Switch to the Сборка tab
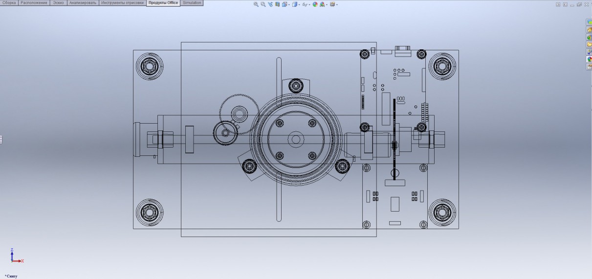Screen dimensions: 592x279 [x=10, y=3]
